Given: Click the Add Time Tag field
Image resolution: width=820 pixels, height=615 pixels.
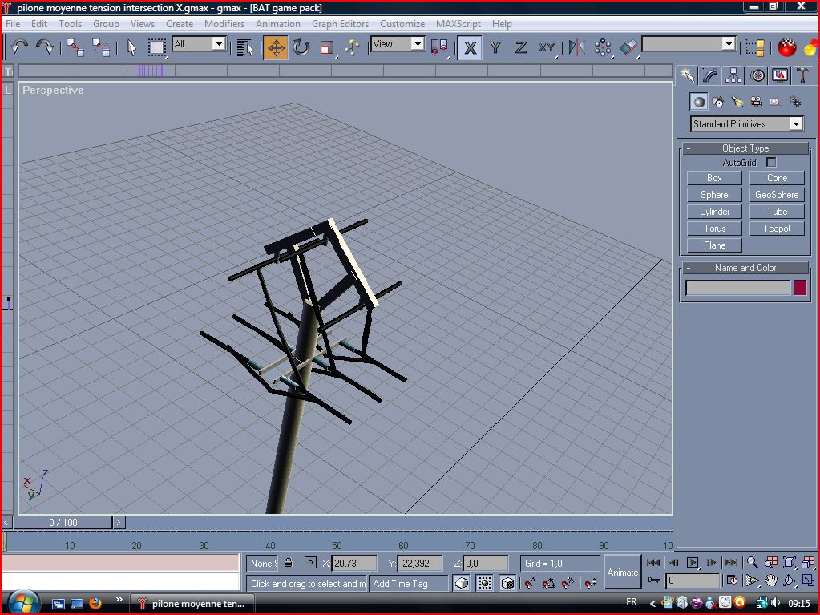Looking at the screenshot, I should 409,584.
